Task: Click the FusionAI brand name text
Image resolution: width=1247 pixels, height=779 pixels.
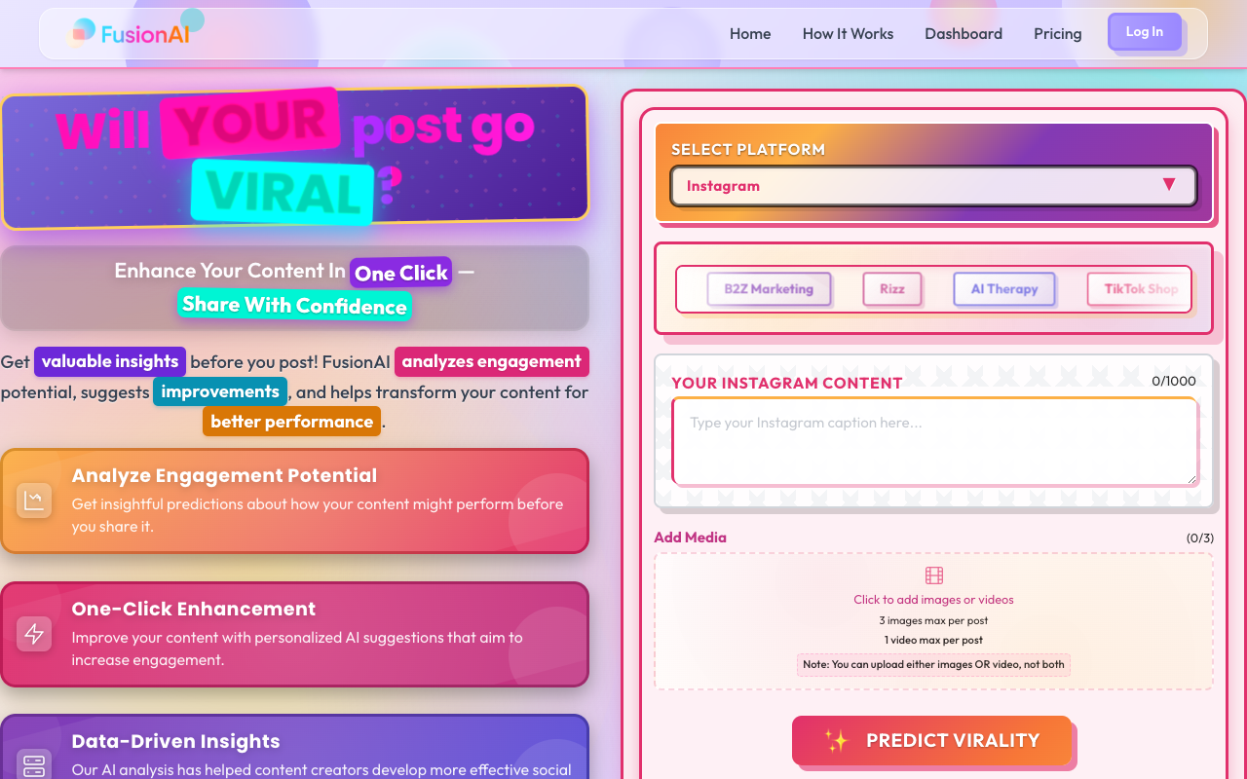Action: click(x=145, y=34)
